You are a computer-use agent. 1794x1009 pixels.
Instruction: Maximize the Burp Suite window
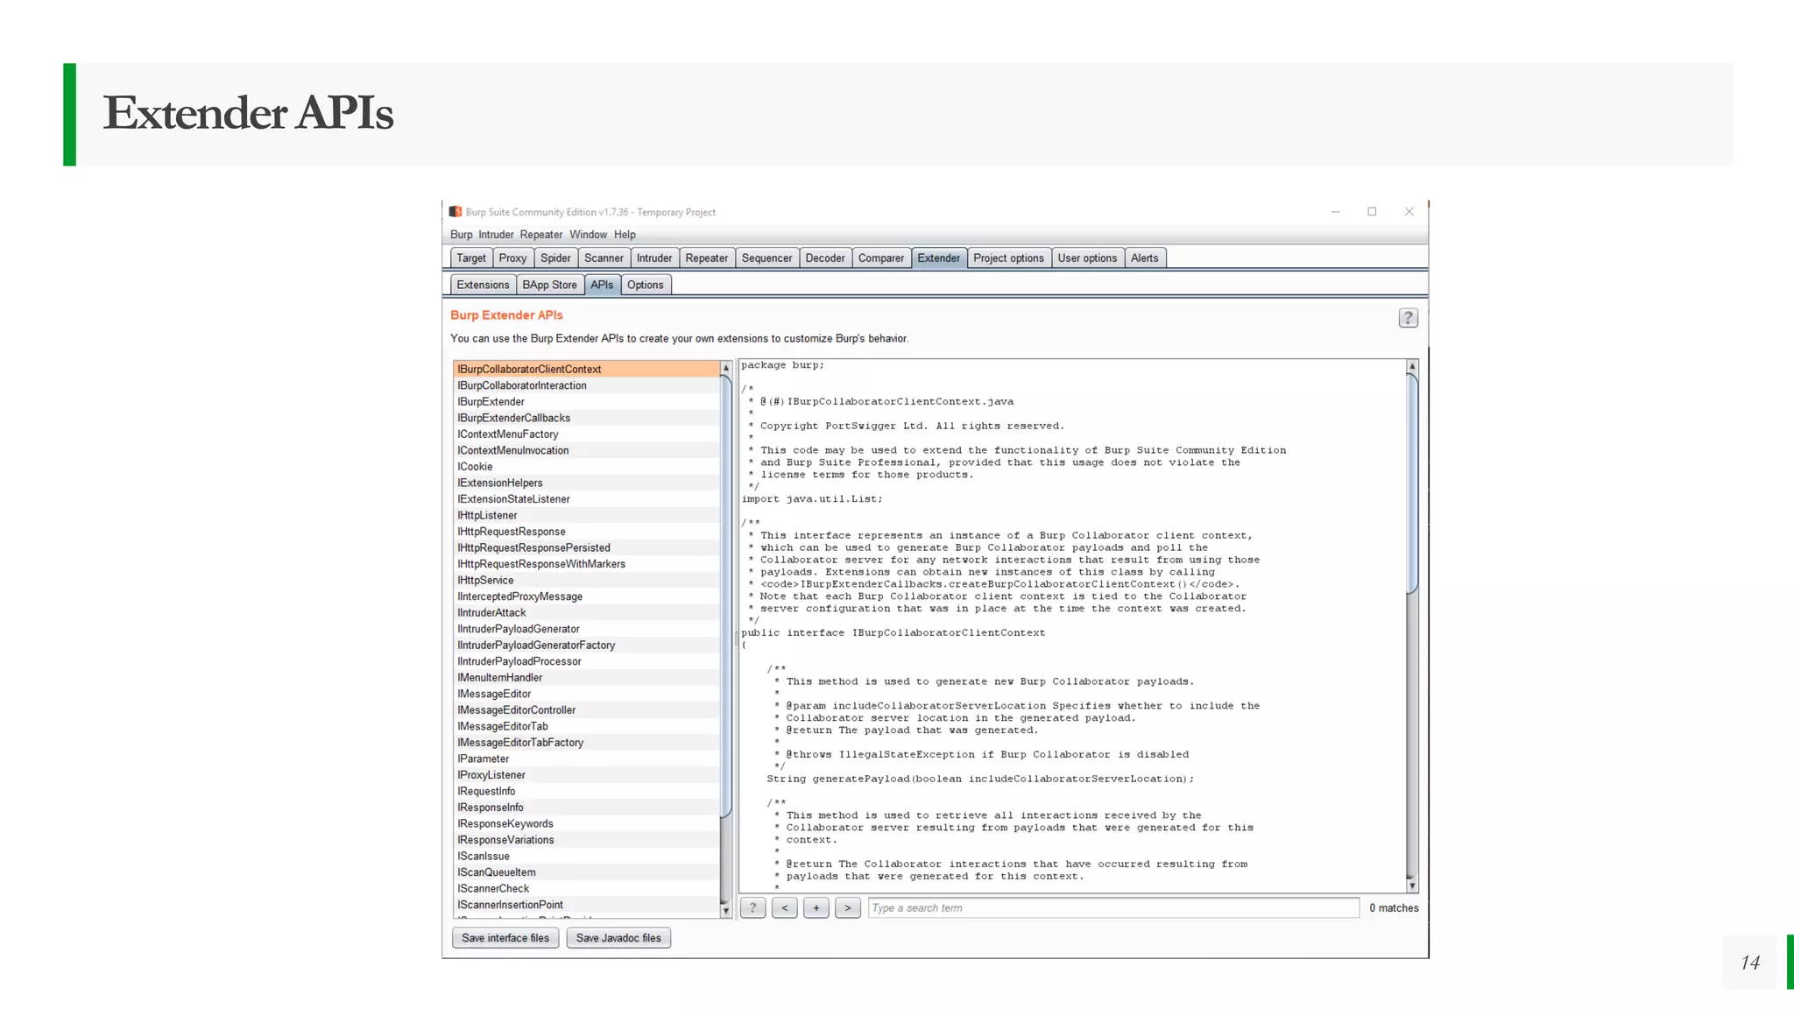[x=1373, y=212]
